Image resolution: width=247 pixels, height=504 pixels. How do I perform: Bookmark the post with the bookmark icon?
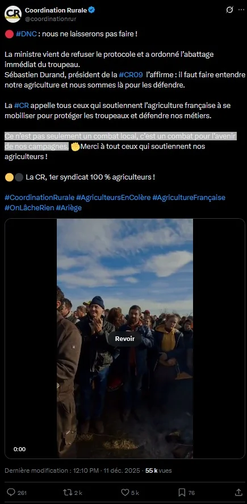182,492
